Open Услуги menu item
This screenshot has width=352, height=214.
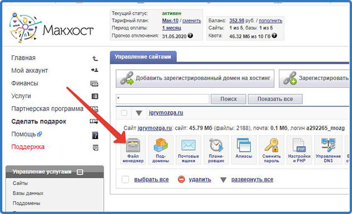[x=21, y=96]
